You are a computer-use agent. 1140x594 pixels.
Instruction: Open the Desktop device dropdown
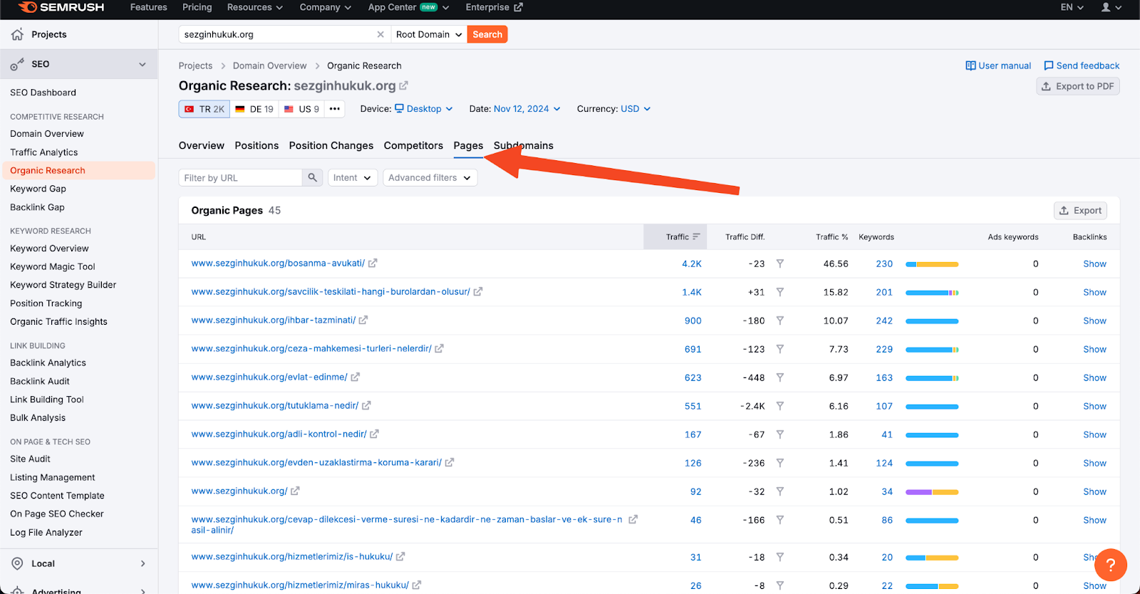coord(424,109)
